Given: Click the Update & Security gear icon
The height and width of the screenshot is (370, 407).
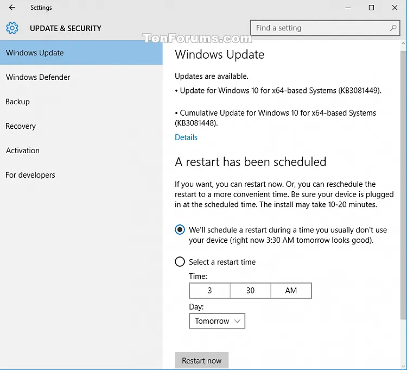Looking at the screenshot, I should (x=12, y=28).
